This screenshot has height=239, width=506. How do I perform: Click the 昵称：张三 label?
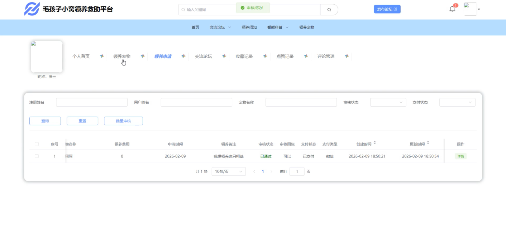pyautogui.click(x=47, y=77)
